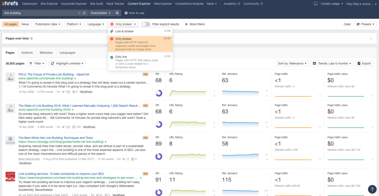This screenshot has width=379, height=196.
Task: Click the How to use help icon
Action: [126, 13]
